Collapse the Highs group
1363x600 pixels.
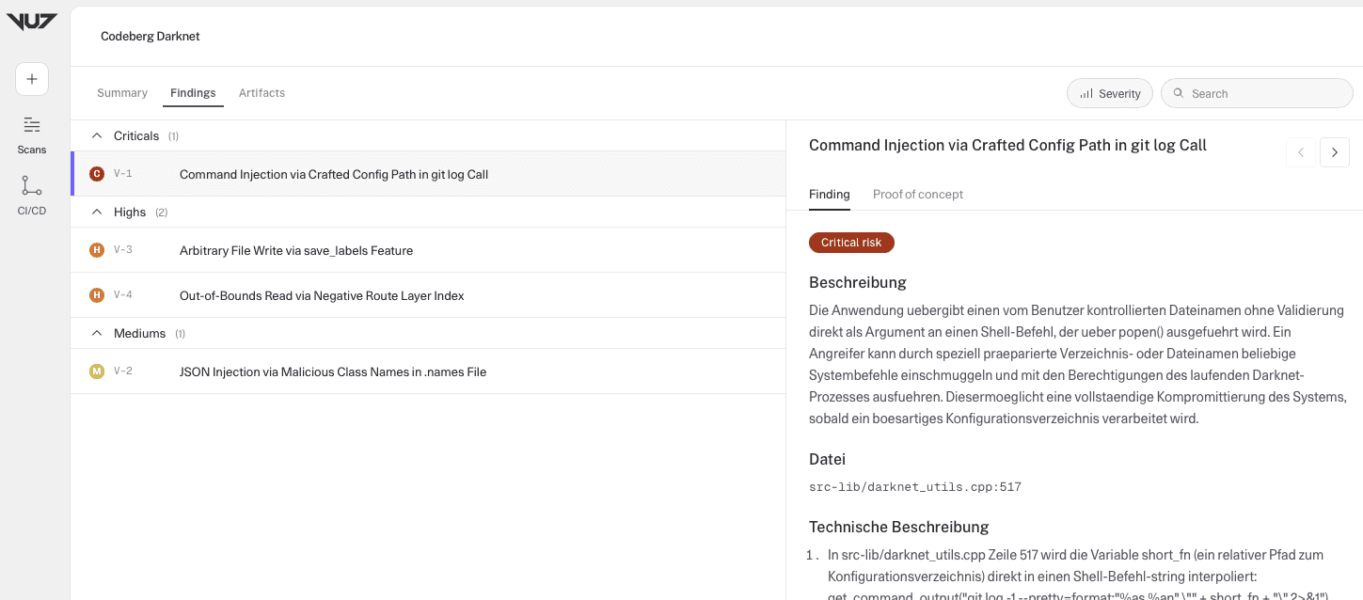(97, 212)
